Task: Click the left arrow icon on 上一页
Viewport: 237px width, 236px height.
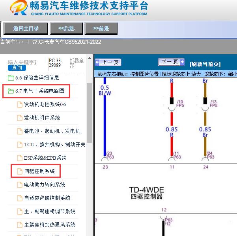Action: pos(97,63)
